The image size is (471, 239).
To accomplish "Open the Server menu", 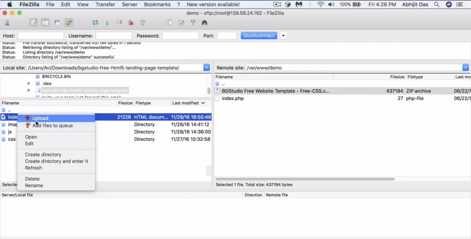I will (x=129, y=5).
